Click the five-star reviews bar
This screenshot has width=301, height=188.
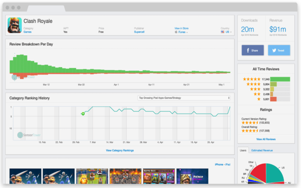coord(280,79)
